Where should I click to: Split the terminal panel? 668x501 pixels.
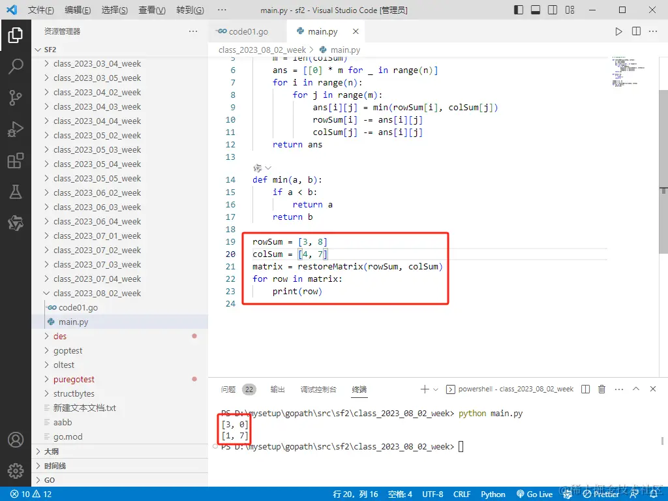point(585,389)
